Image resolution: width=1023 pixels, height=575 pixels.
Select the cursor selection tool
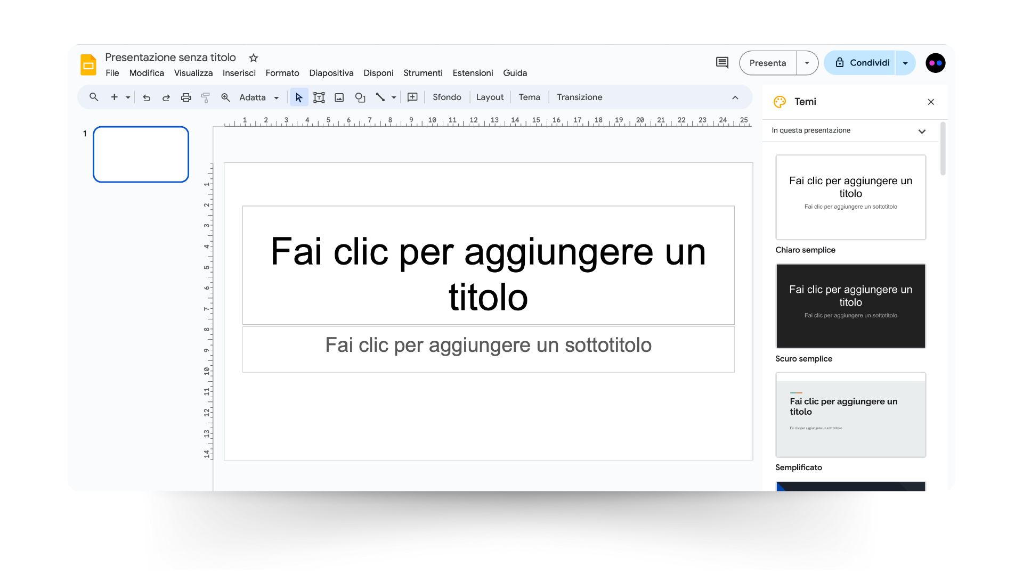(298, 97)
